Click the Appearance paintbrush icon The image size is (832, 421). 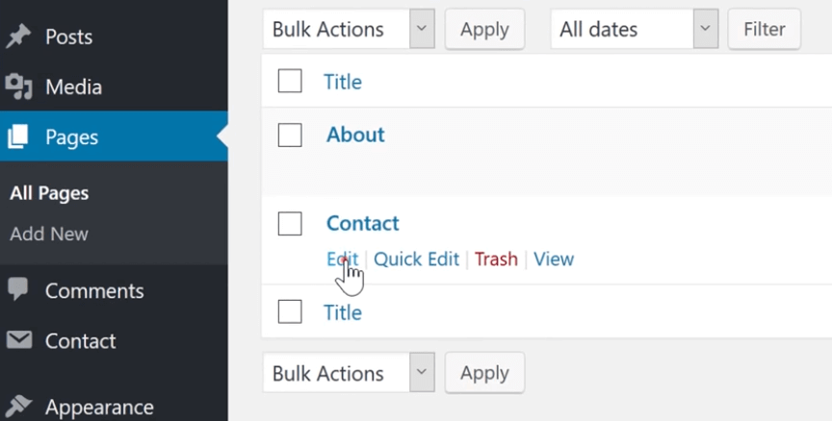pyautogui.click(x=18, y=407)
